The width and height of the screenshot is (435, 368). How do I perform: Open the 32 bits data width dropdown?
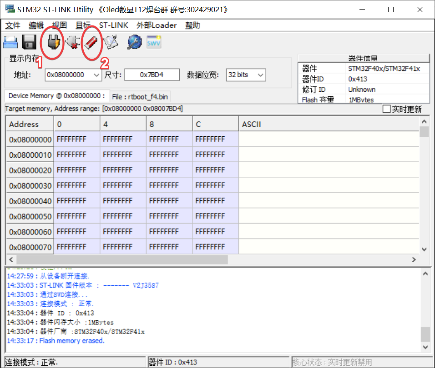click(x=260, y=75)
